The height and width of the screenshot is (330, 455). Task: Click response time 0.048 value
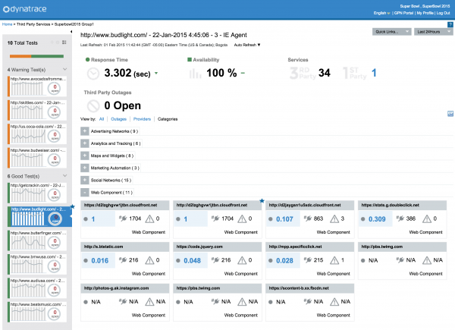pos(192,261)
